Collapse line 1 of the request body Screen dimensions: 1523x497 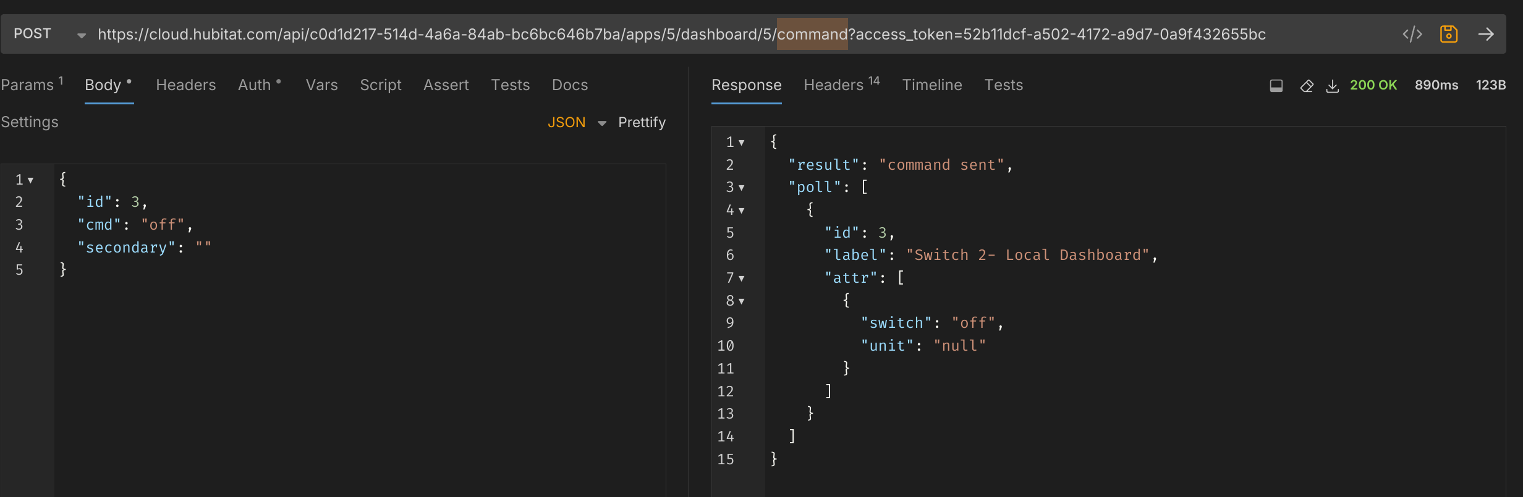(30, 180)
